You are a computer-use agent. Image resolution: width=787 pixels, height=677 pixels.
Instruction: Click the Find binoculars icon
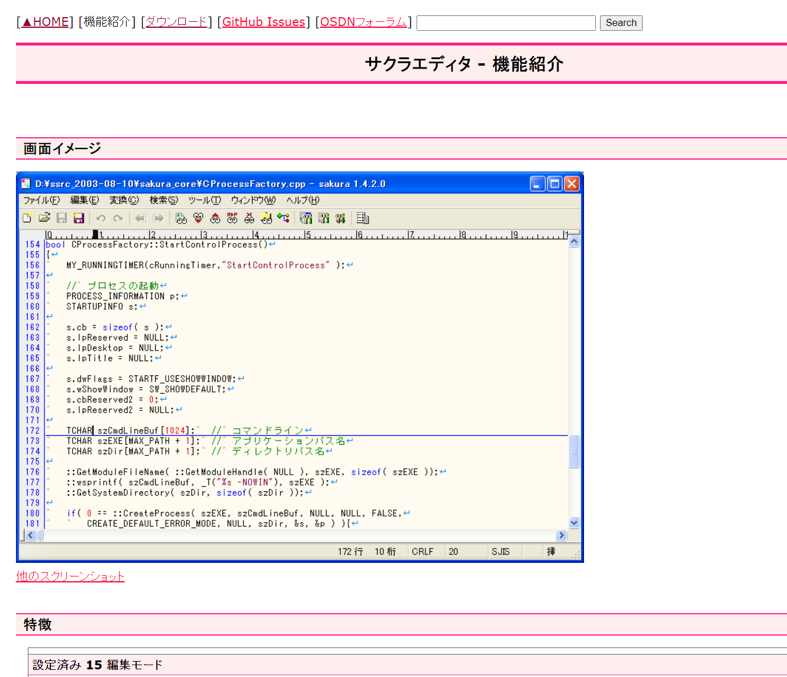pos(181,218)
